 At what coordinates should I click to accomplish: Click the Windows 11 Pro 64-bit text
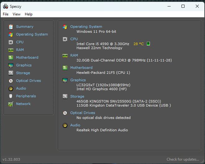96,32
